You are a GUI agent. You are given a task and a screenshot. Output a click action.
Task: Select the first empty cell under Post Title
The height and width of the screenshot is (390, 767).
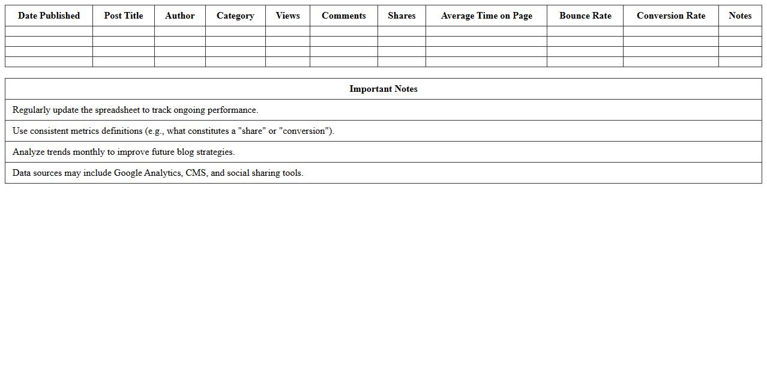click(x=123, y=31)
